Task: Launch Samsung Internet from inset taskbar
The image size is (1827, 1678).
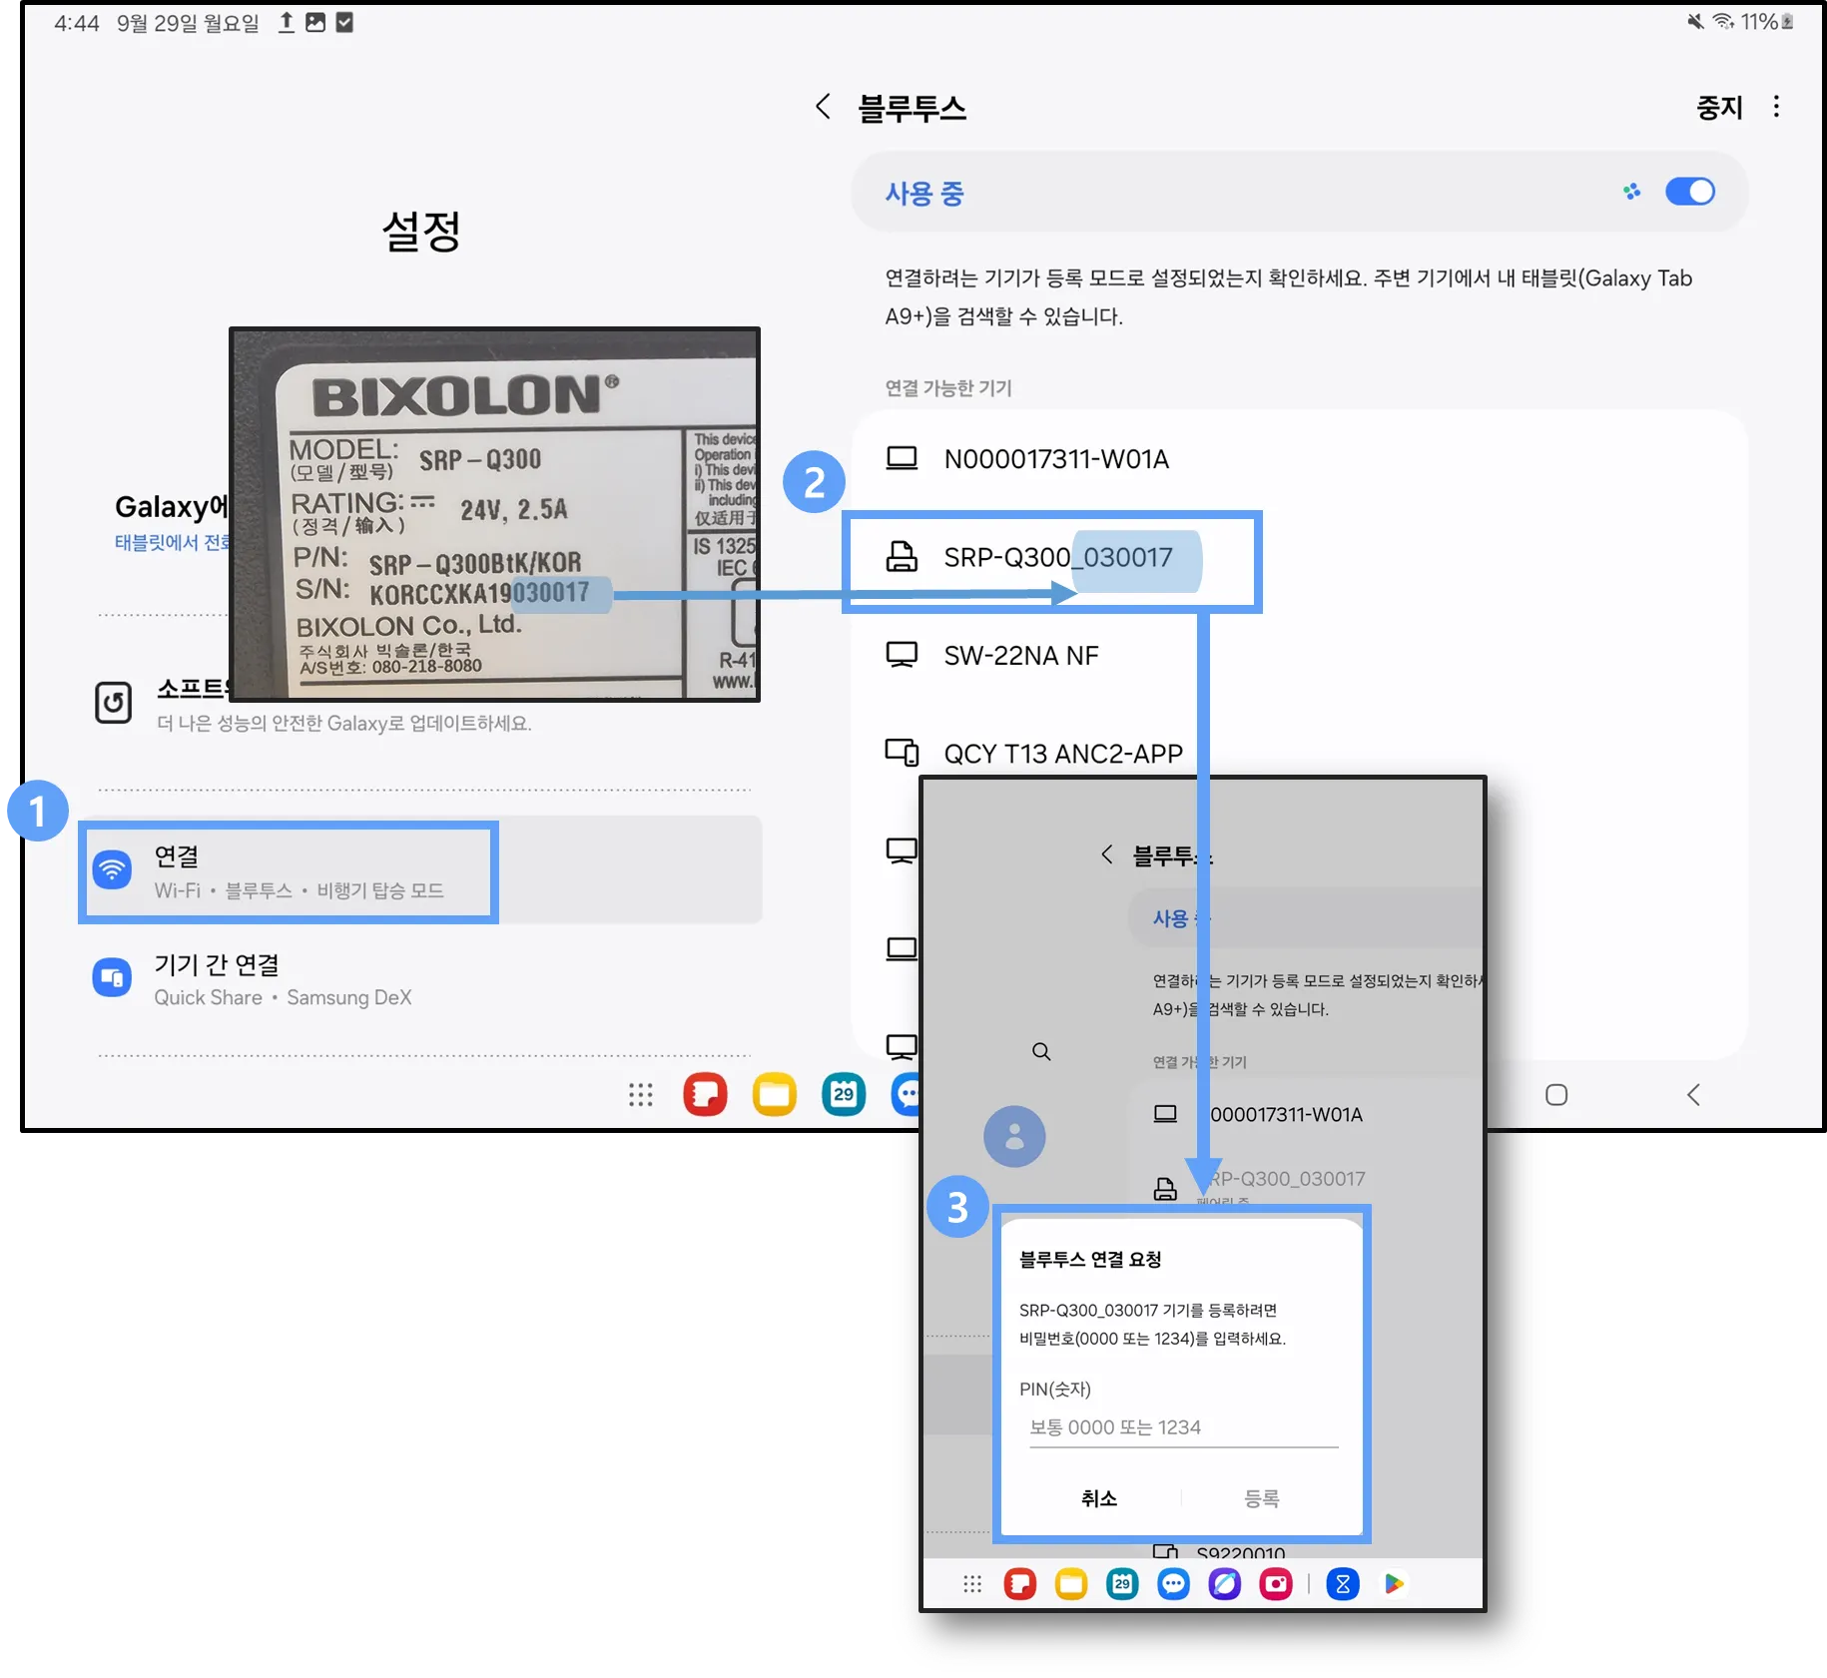Action: tap(1224, 1584)
